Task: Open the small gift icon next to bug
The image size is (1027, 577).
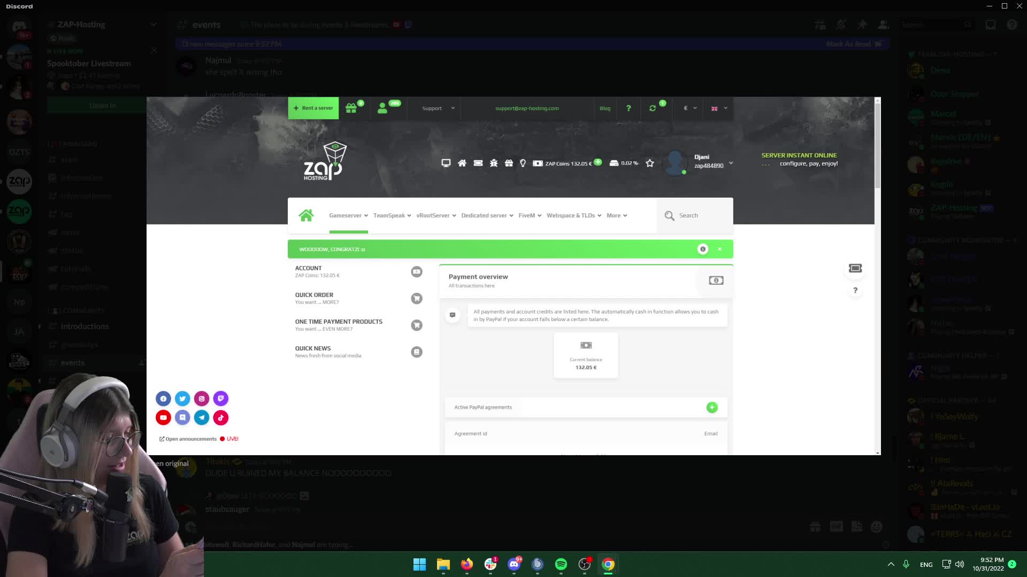Action: pyautogui.click(x=509, y=163)
